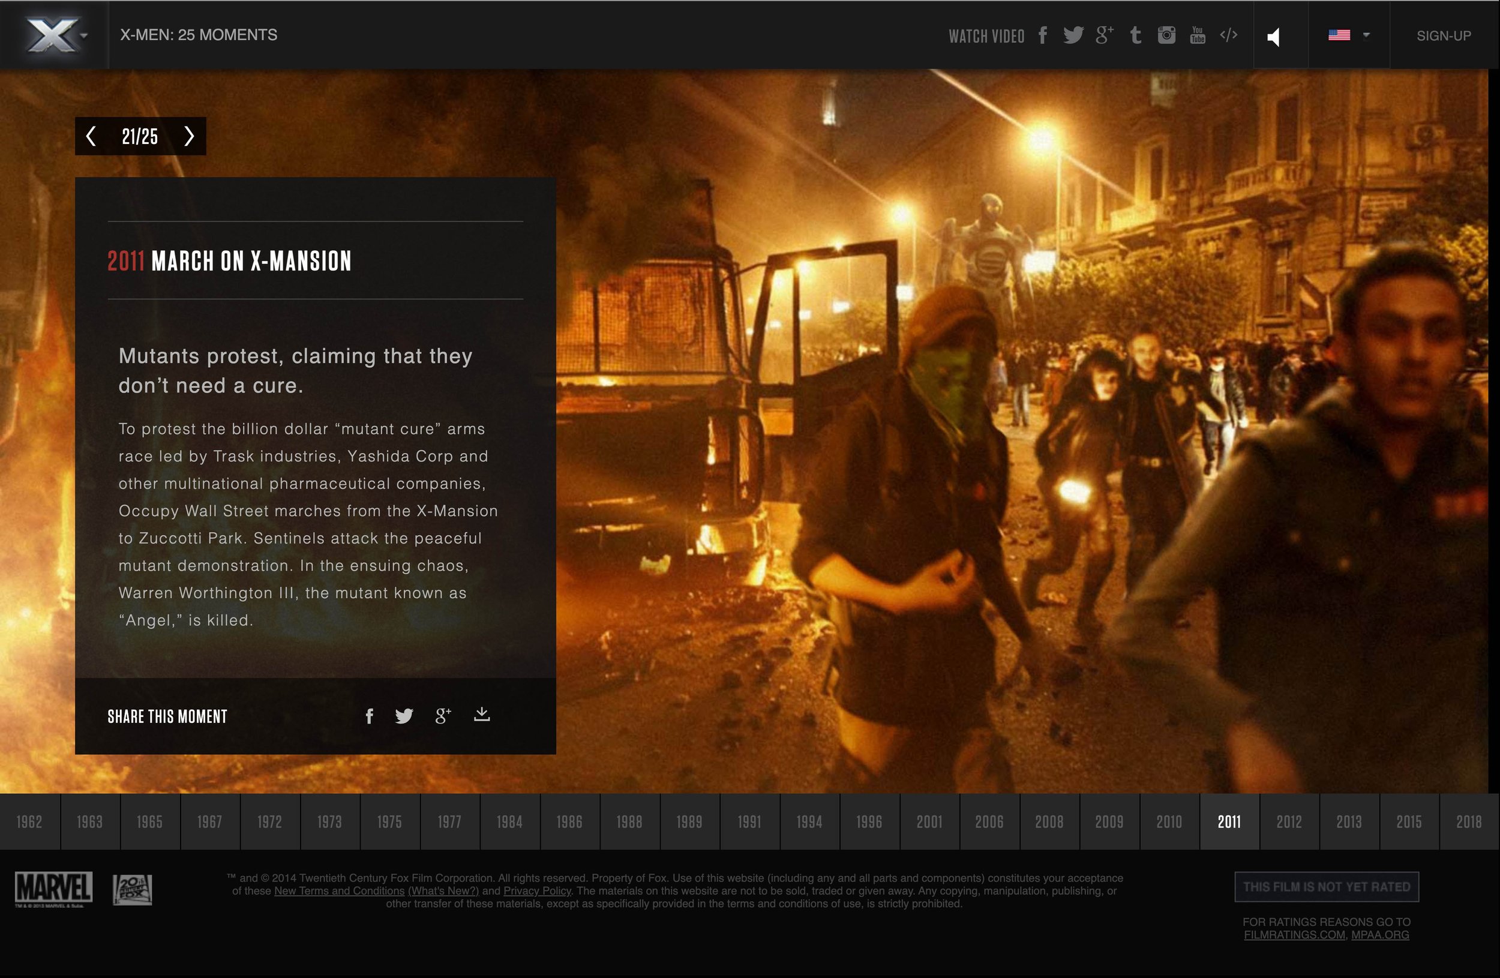This screenshot has height=978, width=1500.
Task: Open the What's New? link
Action: (x=443, y=891)
